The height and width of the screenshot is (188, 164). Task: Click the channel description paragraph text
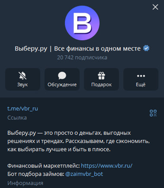click(x=79, y=141)
